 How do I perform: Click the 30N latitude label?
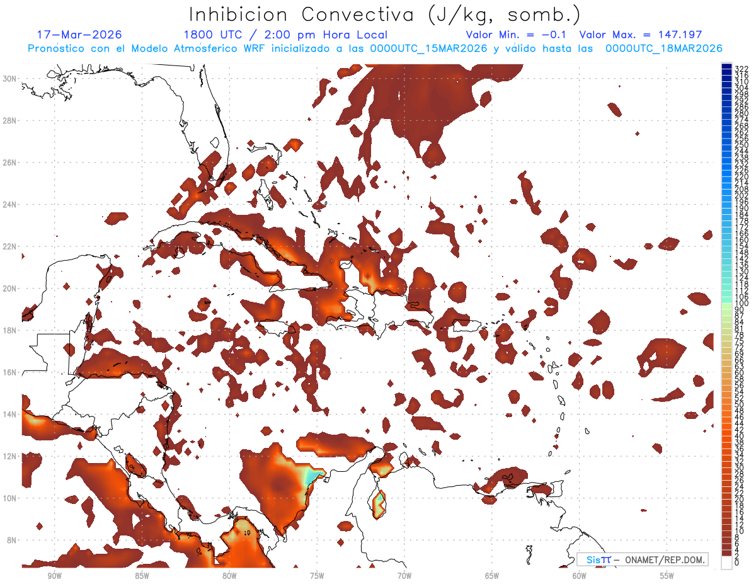[9, 78]
